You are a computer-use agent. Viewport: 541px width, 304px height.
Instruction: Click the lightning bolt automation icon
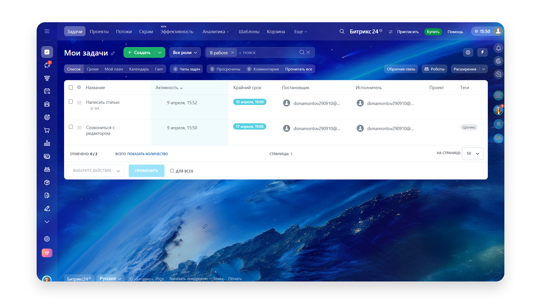pos(482,52)
